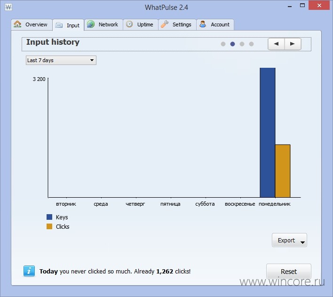The height and width of the screenshot is (297, 333).
Task: Click the Input history heading
Action: pos(53,42)
